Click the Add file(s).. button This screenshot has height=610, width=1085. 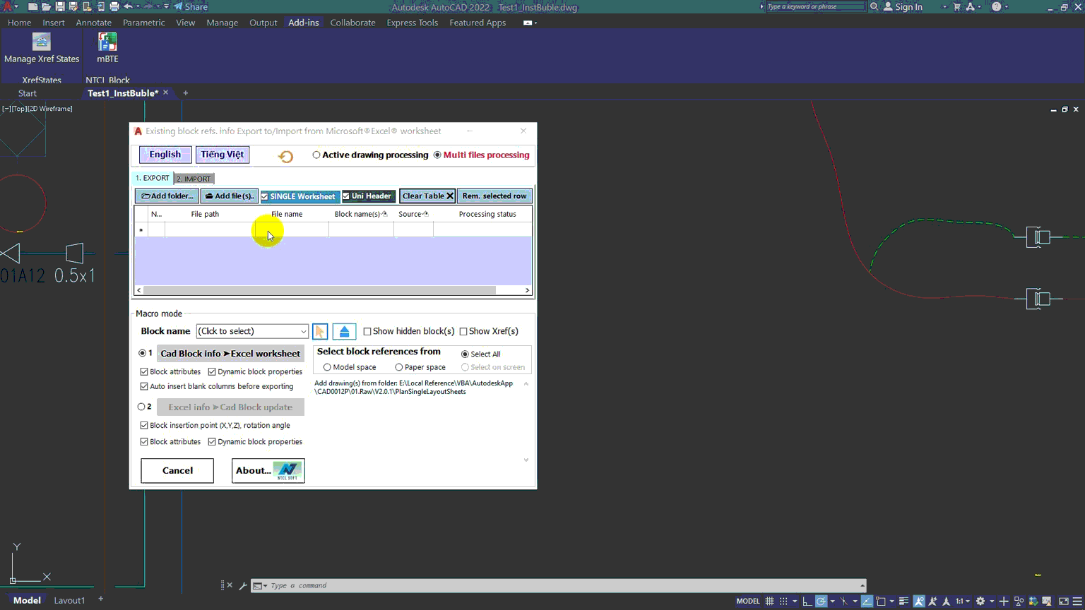230,196
